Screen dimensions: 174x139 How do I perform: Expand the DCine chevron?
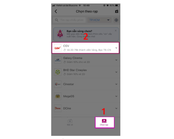pos(116,108)
